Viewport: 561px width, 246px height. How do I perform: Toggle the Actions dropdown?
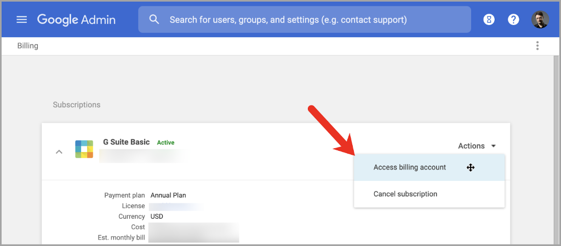click(x=477, y=146)
